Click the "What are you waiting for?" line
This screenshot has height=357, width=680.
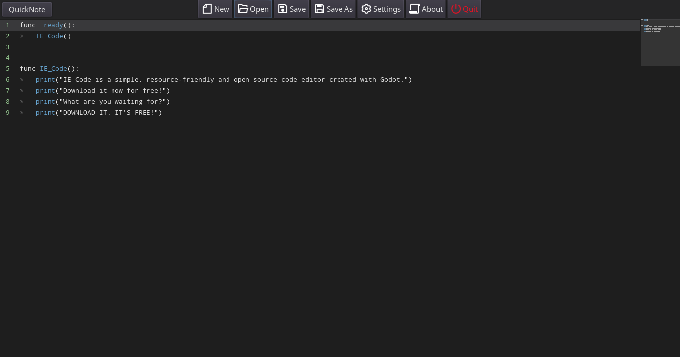103,101
